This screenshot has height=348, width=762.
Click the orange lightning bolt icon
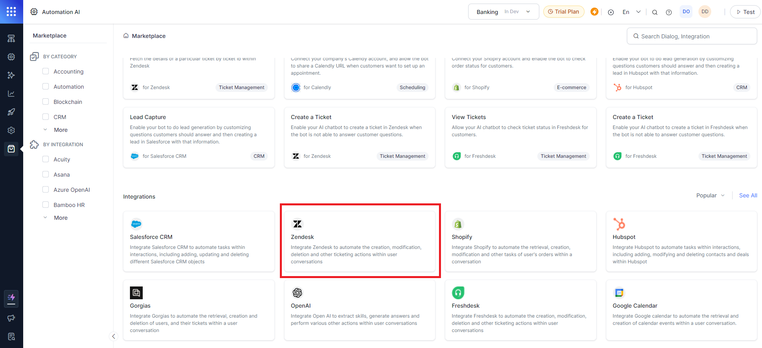(x=594, y=12)
